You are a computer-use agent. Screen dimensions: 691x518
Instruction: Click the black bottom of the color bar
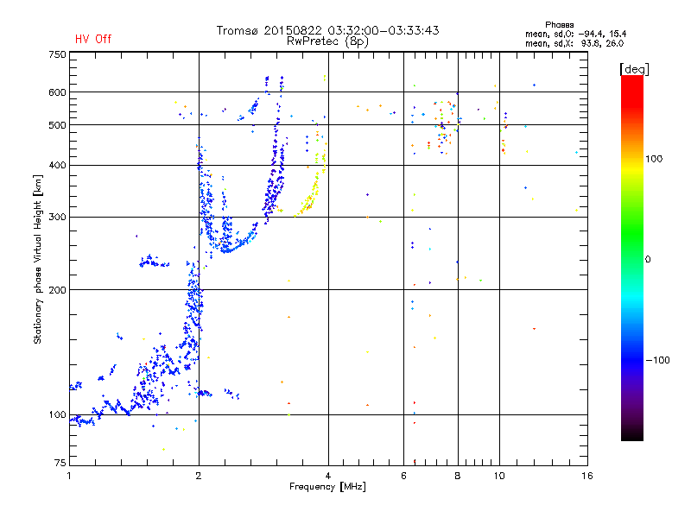(632, 434)
